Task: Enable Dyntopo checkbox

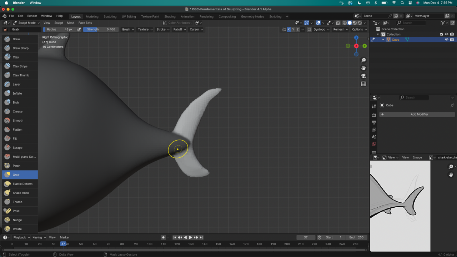Action: coord(309,30)
